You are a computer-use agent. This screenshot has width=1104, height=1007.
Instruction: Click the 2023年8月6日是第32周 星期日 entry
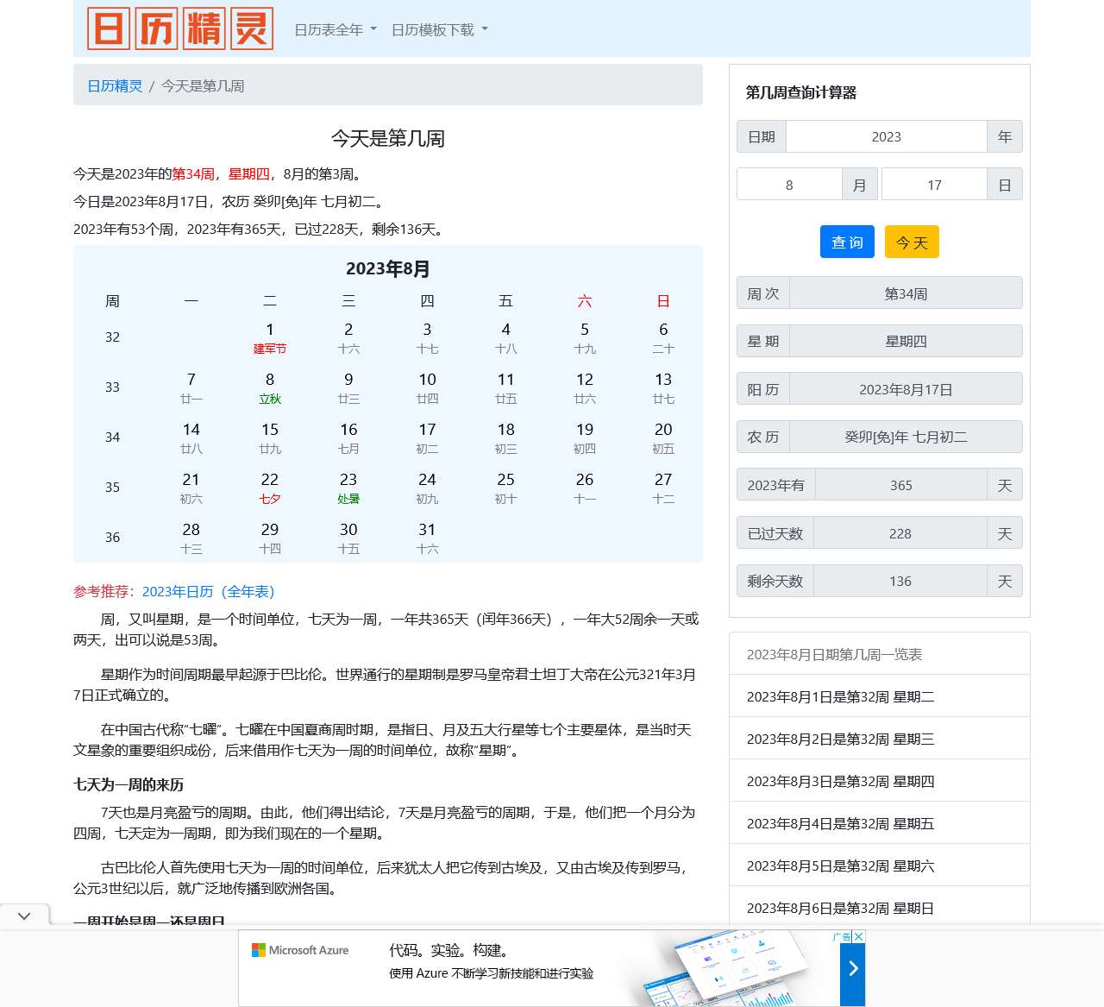841,908
